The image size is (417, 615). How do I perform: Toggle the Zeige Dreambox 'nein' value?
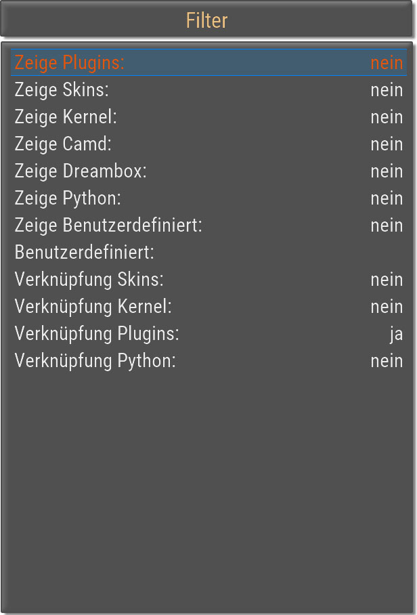(387, 171)
